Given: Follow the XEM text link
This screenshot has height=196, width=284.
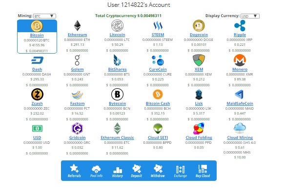Looking at the screenshot, I should point(199,69).
